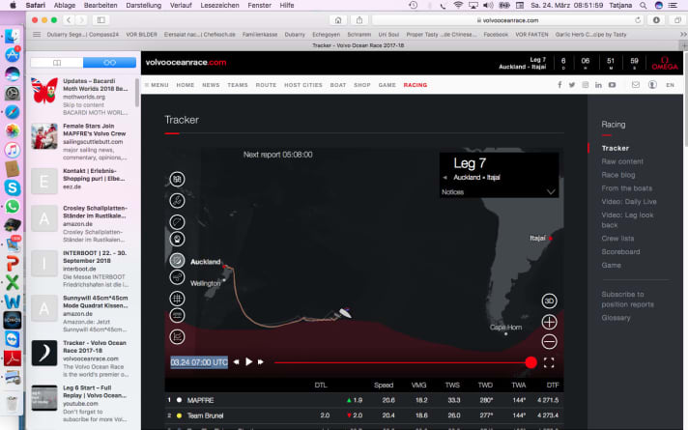Go to previous leg with left arrow
This screenshot has height=430, width=688.
pos(444,177)
